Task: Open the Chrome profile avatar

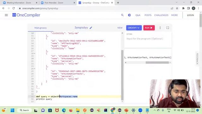Action: (x=193, y=8)
